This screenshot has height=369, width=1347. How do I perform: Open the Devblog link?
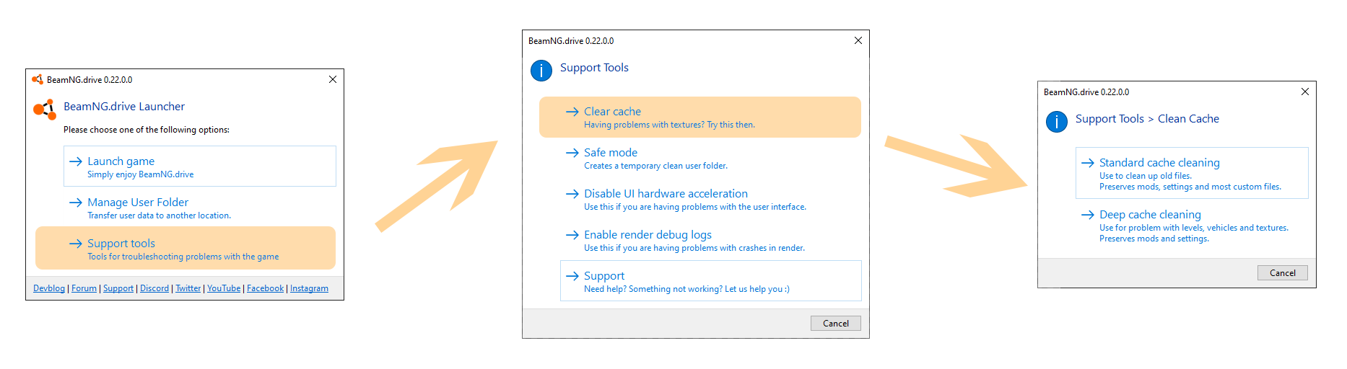pos(49,288)
